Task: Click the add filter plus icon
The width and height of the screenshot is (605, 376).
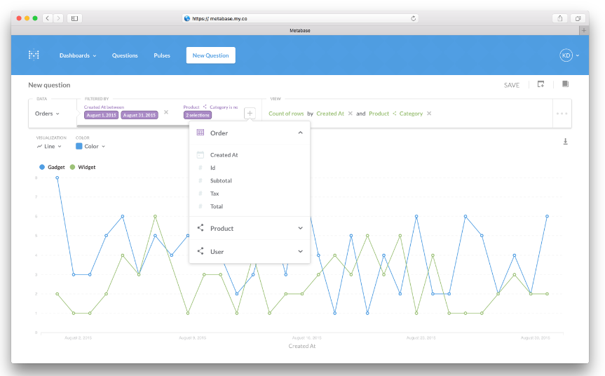Action: (x=250, y=114)
